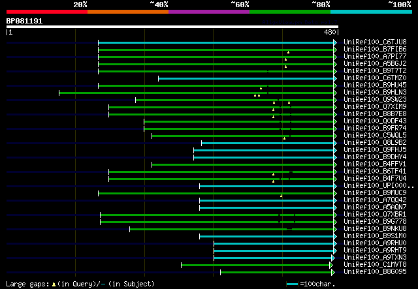Image resolution: width=418 pixels, height=289 pixels.
Task: Select the UniRef100_B9G778 label
Action: 375,222
